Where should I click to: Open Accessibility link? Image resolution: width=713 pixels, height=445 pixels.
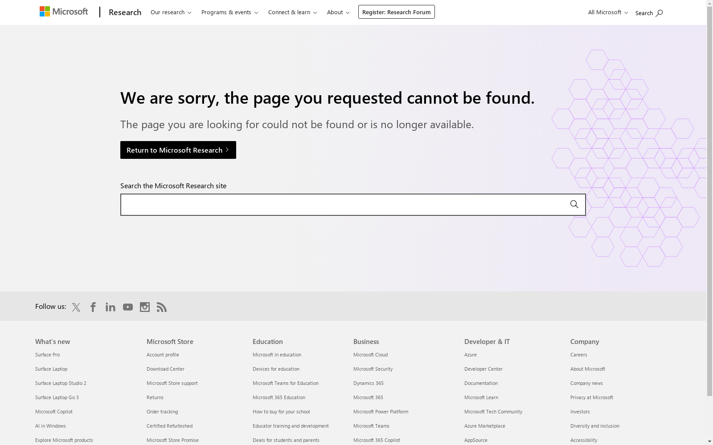(584, 440)
